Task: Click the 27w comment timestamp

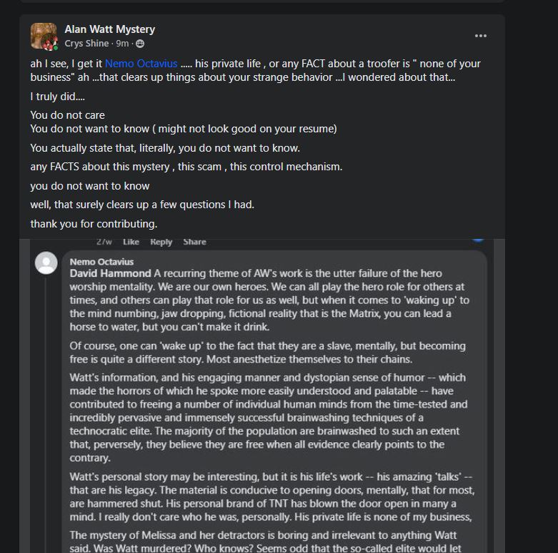Action: (x=104, y=242)
